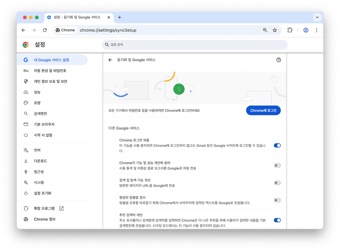This screenshot has width=340, height=251.
Task: Click the window icon for 기본 브라우저
Action: pos(26,124)
